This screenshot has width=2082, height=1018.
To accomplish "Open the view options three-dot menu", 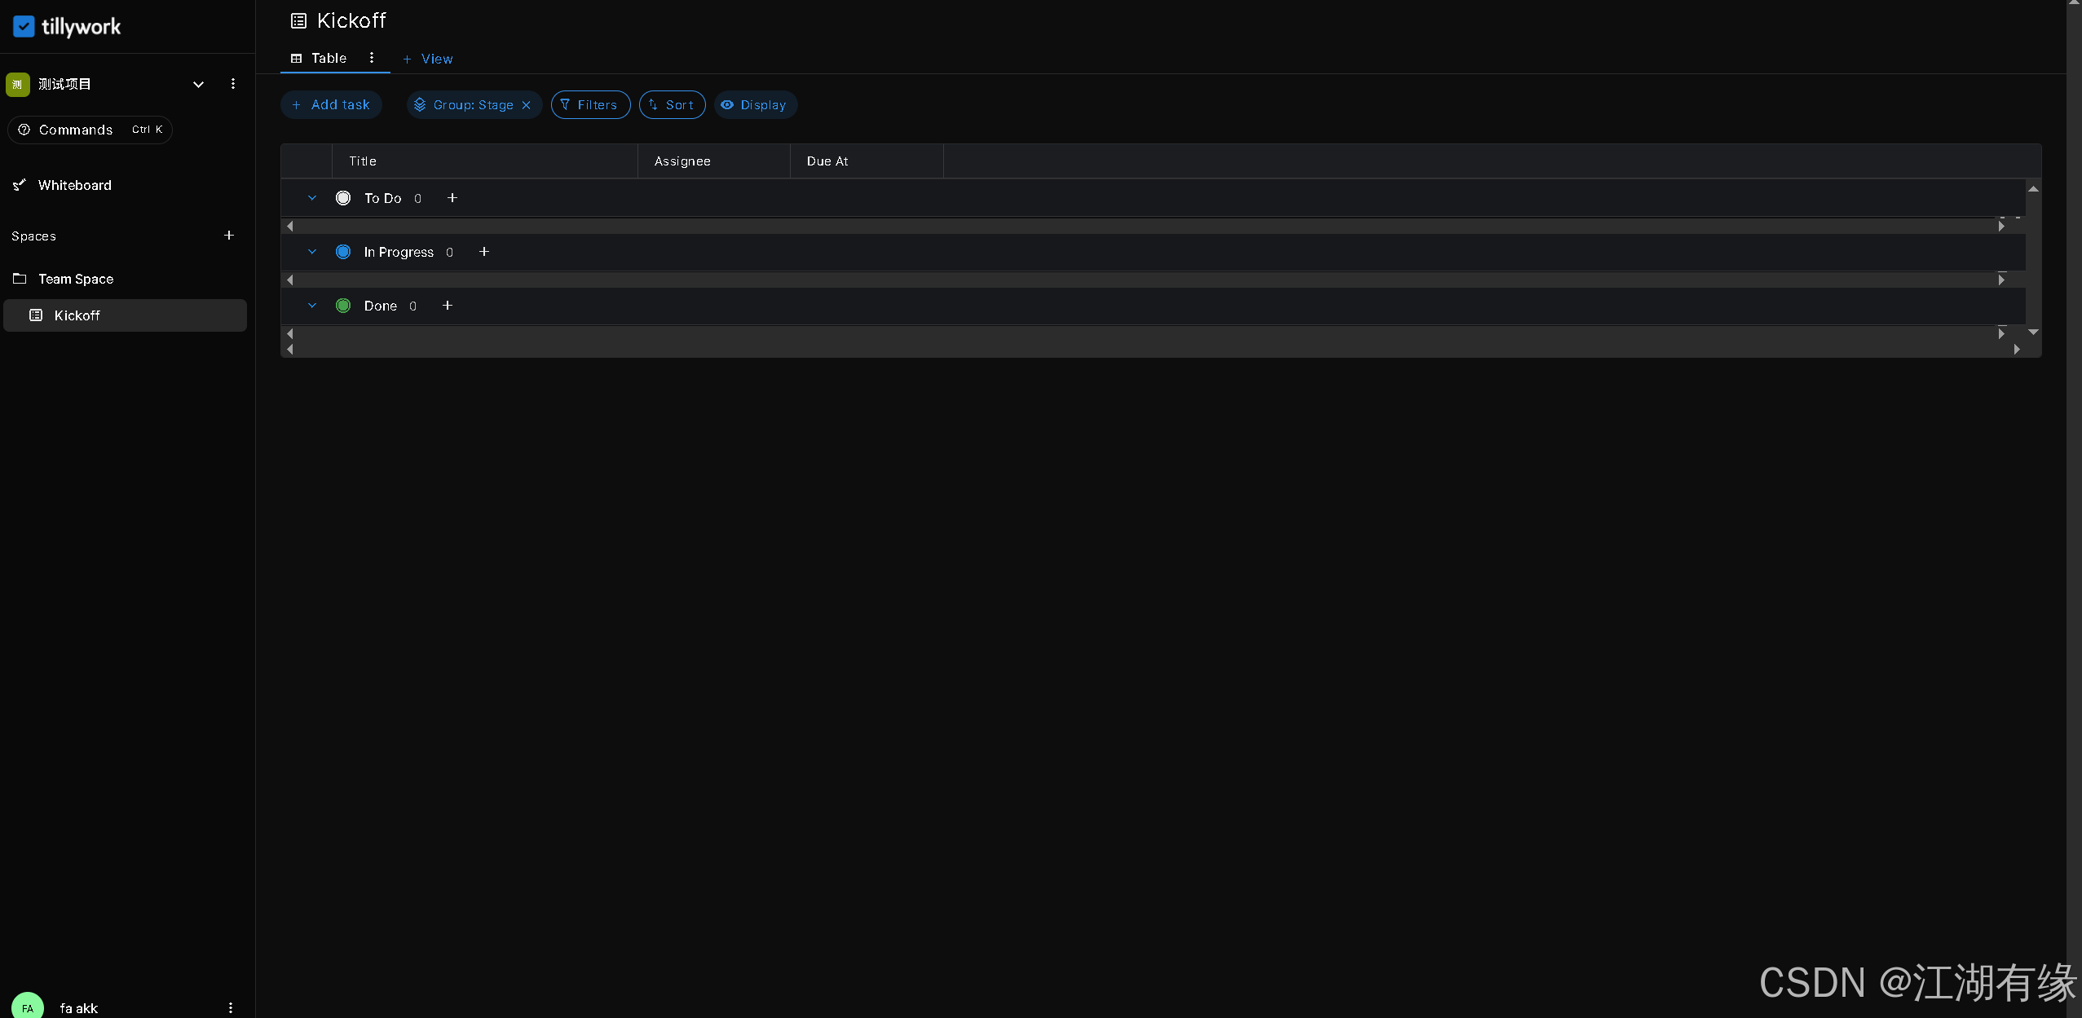I will [372, 58].
